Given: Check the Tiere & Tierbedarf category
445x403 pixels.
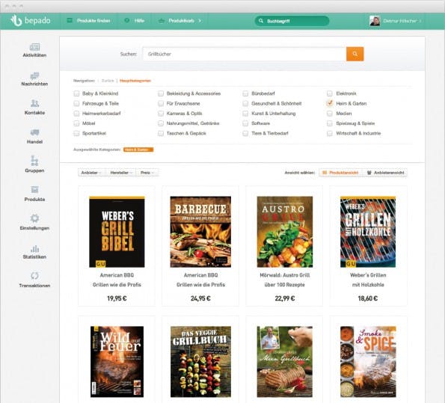Looking at the screenshot, I should tap(245, 133).
